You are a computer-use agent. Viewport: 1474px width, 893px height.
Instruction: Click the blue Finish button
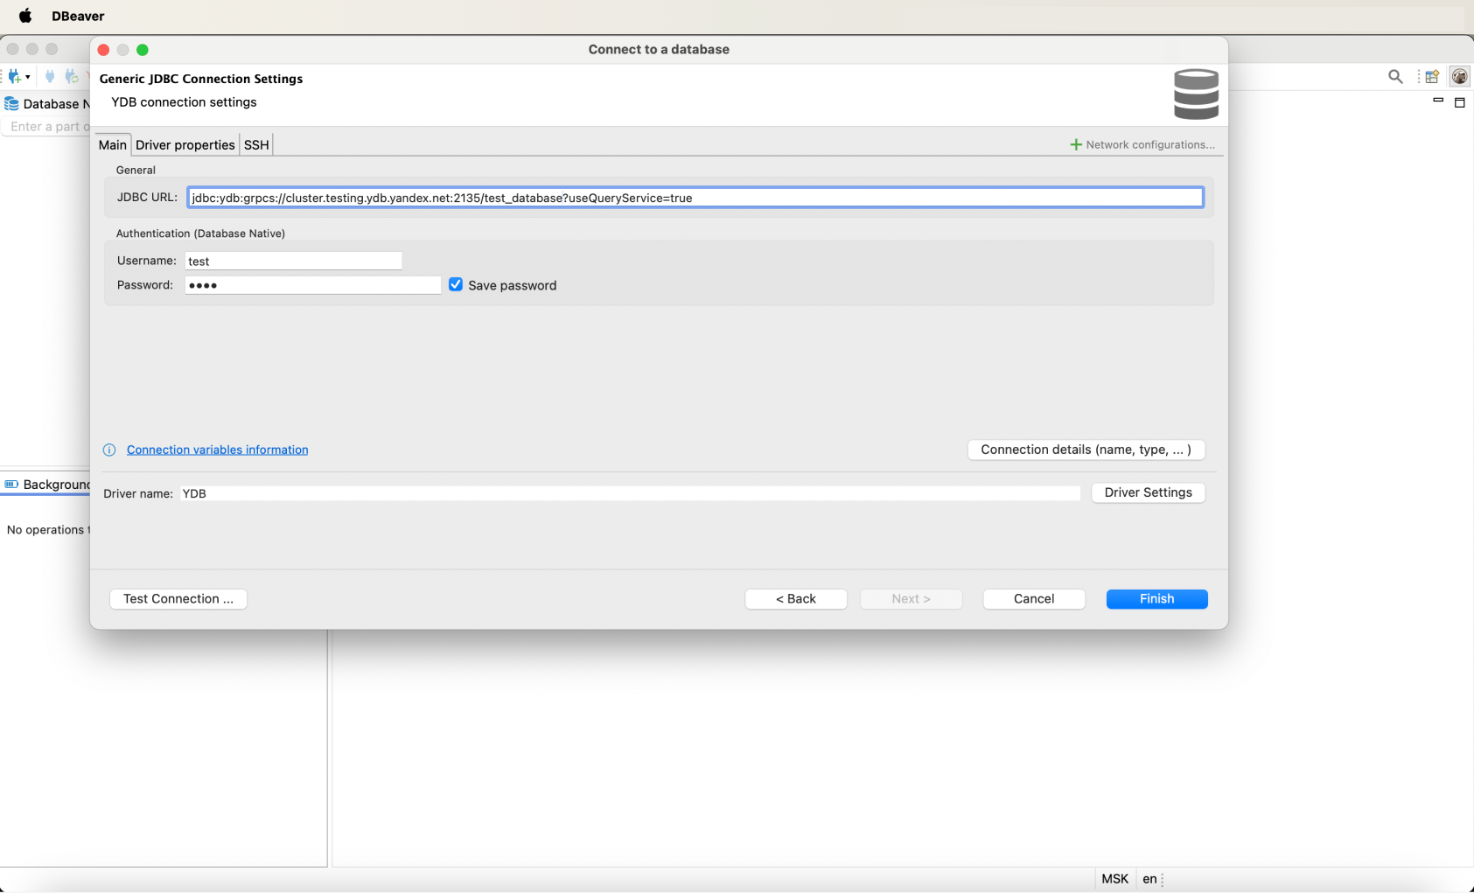1156,599
